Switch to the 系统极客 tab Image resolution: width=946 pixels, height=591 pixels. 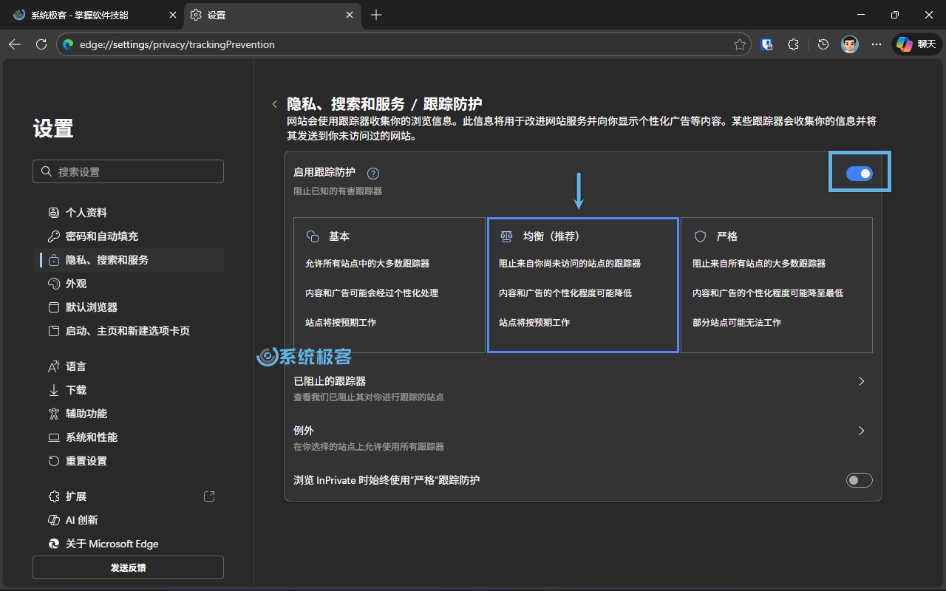point(89,15)
